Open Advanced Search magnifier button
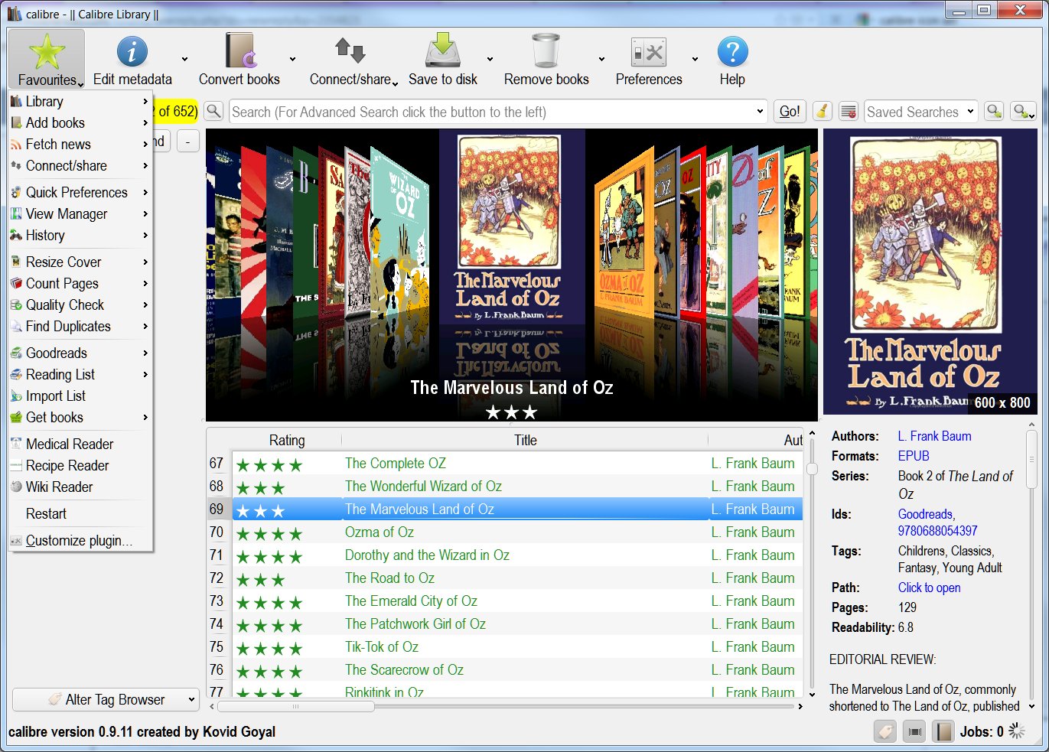Image resolution: width=1049 pixels, height=752 pixels. [214, 112]
